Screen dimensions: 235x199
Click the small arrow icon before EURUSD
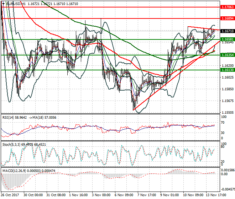(x=3, y=4)
